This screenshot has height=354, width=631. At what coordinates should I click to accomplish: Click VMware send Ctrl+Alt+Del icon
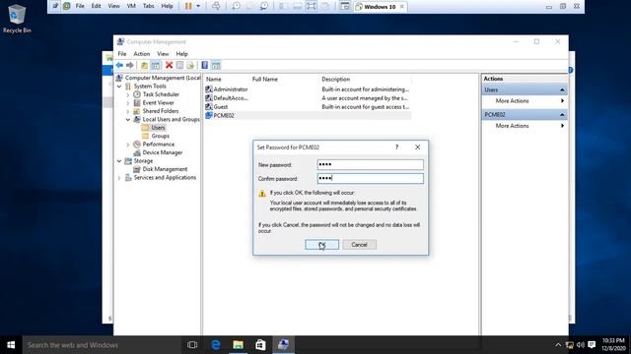(x=216, y=6)
